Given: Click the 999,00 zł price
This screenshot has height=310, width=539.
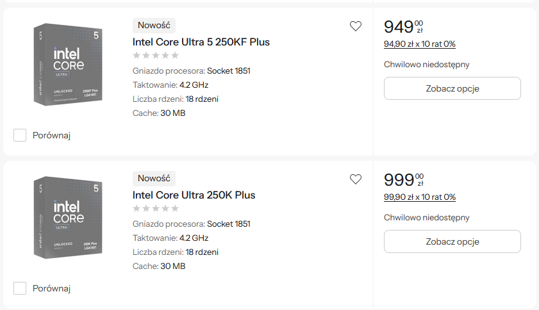Looking at the screenshot, I should 403,180.
